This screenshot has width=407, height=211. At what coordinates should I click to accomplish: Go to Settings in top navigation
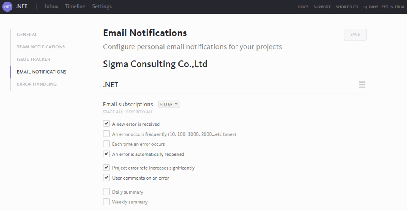click(x=102, y=6)
